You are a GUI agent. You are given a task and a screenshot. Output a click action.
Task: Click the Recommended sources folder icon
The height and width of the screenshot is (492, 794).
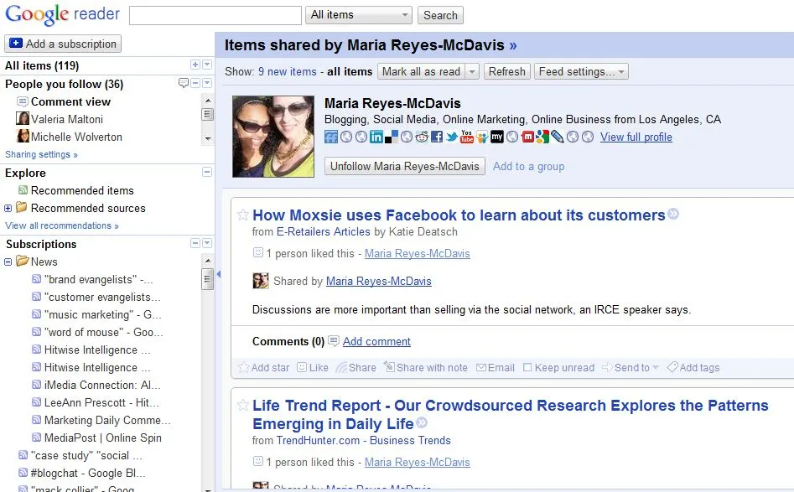[21, 208]
